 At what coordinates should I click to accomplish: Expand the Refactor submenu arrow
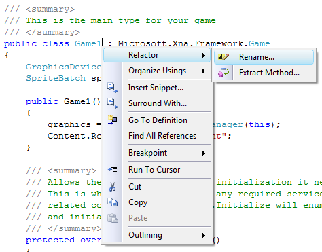204,55
